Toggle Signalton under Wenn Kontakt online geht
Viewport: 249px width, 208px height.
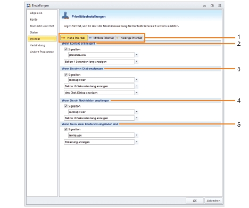pos(65,49)
